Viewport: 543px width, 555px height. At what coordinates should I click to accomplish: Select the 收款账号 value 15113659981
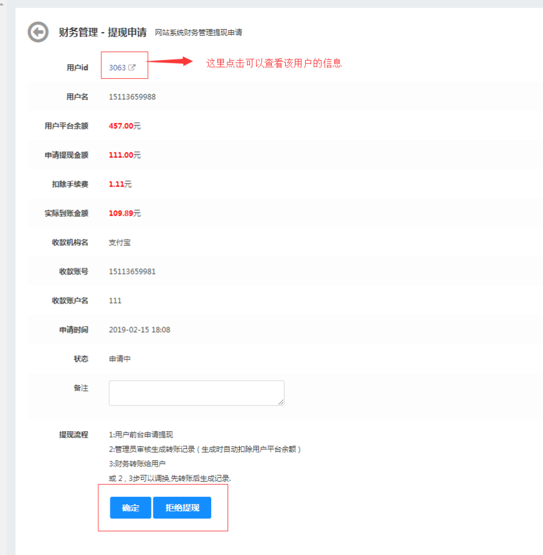(132, 271)
